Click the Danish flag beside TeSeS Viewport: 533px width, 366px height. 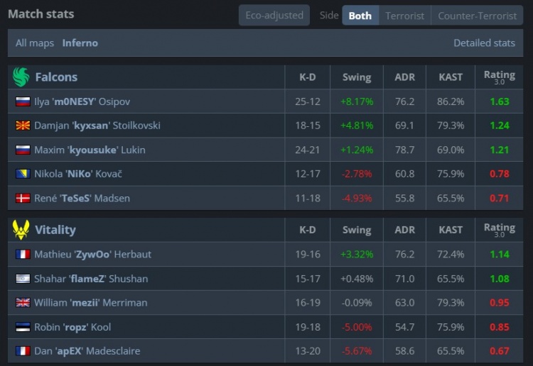click(x=23, y=198)
